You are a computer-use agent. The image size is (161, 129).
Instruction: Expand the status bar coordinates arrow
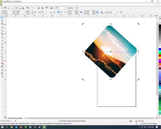coord(15,121)
